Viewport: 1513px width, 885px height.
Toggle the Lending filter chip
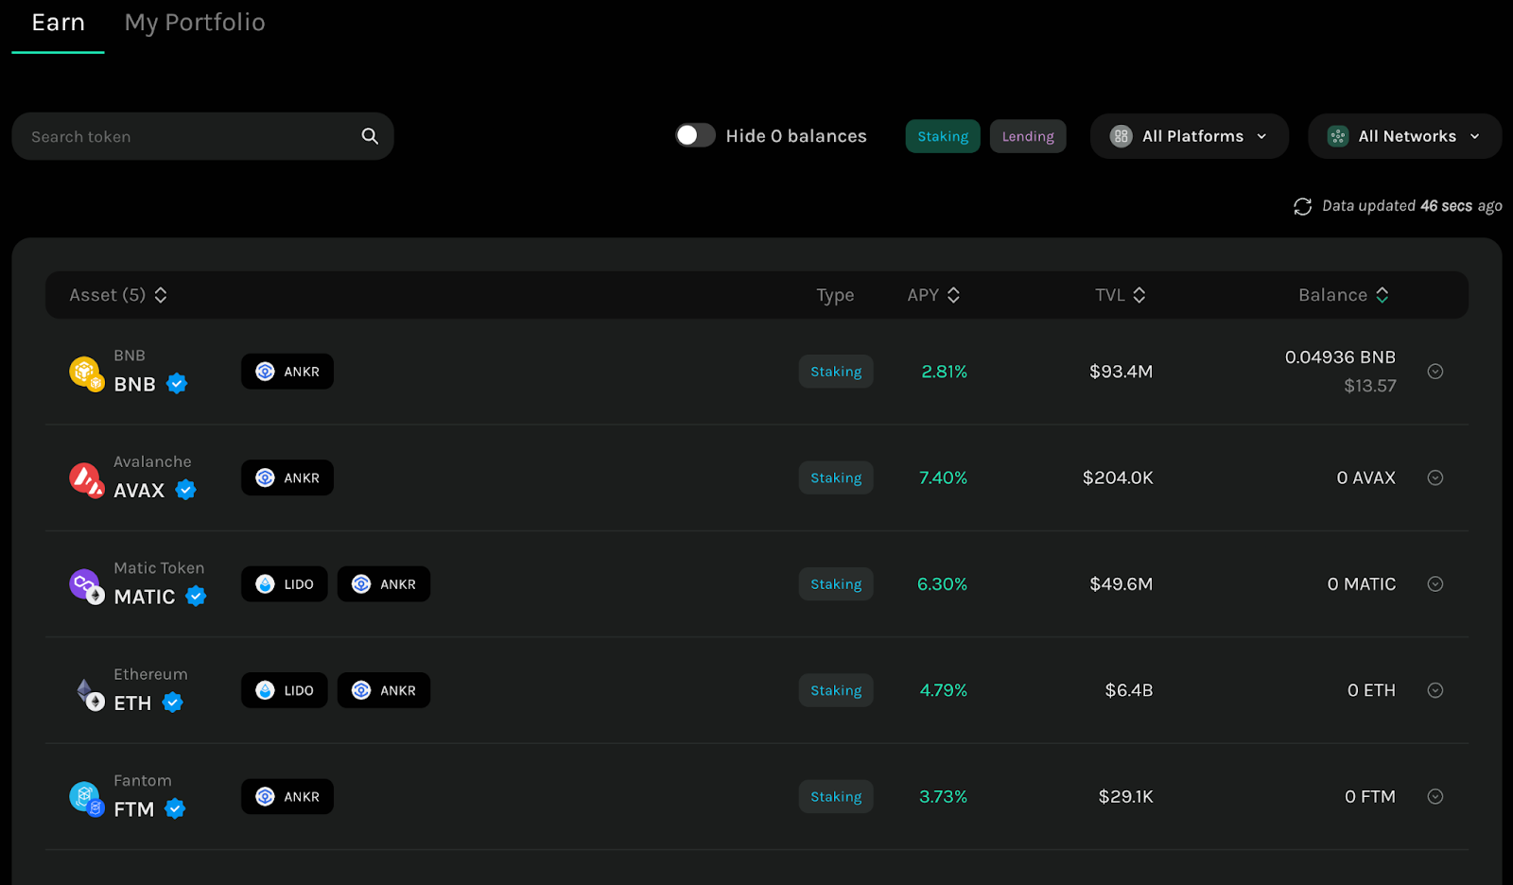click(x=1028, y=136)
